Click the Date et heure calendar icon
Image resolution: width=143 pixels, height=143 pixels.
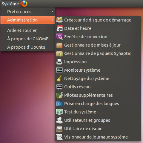[59, 28]
